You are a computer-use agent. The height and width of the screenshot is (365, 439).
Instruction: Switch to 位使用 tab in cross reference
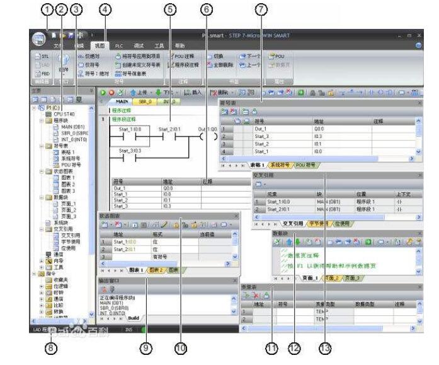pos(342,224)
